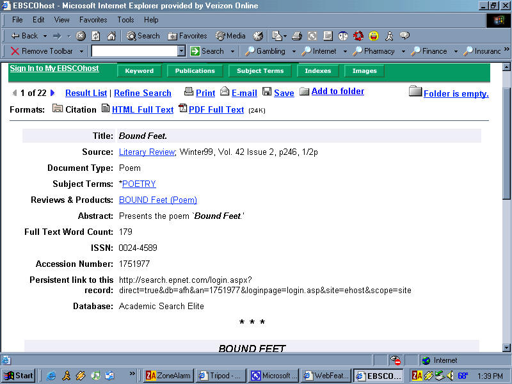Click the Back arrow button
The height and width of the screenshot is (384, 512).
tap(24, 36)
